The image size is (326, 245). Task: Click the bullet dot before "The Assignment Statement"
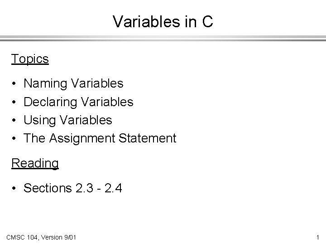point(15,138)
